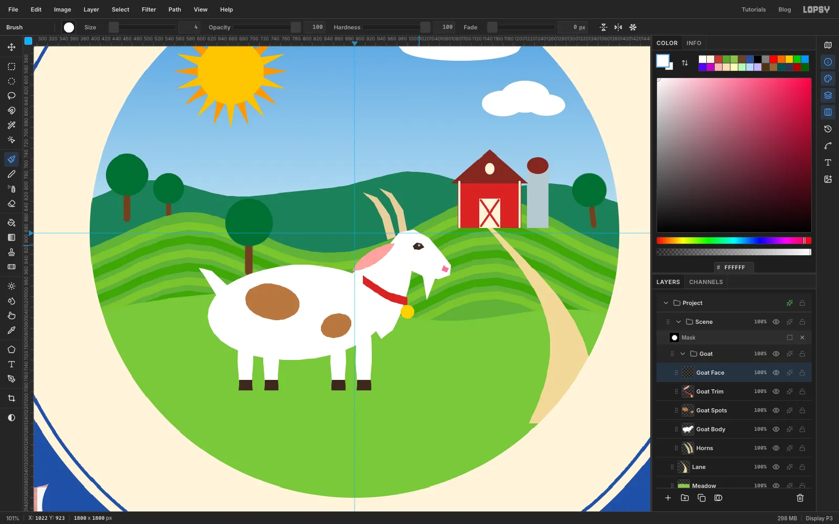This screenshot has width=839, height=524.
Task: Add a new layer with plus icon
Action: click(x=668, y=498)
